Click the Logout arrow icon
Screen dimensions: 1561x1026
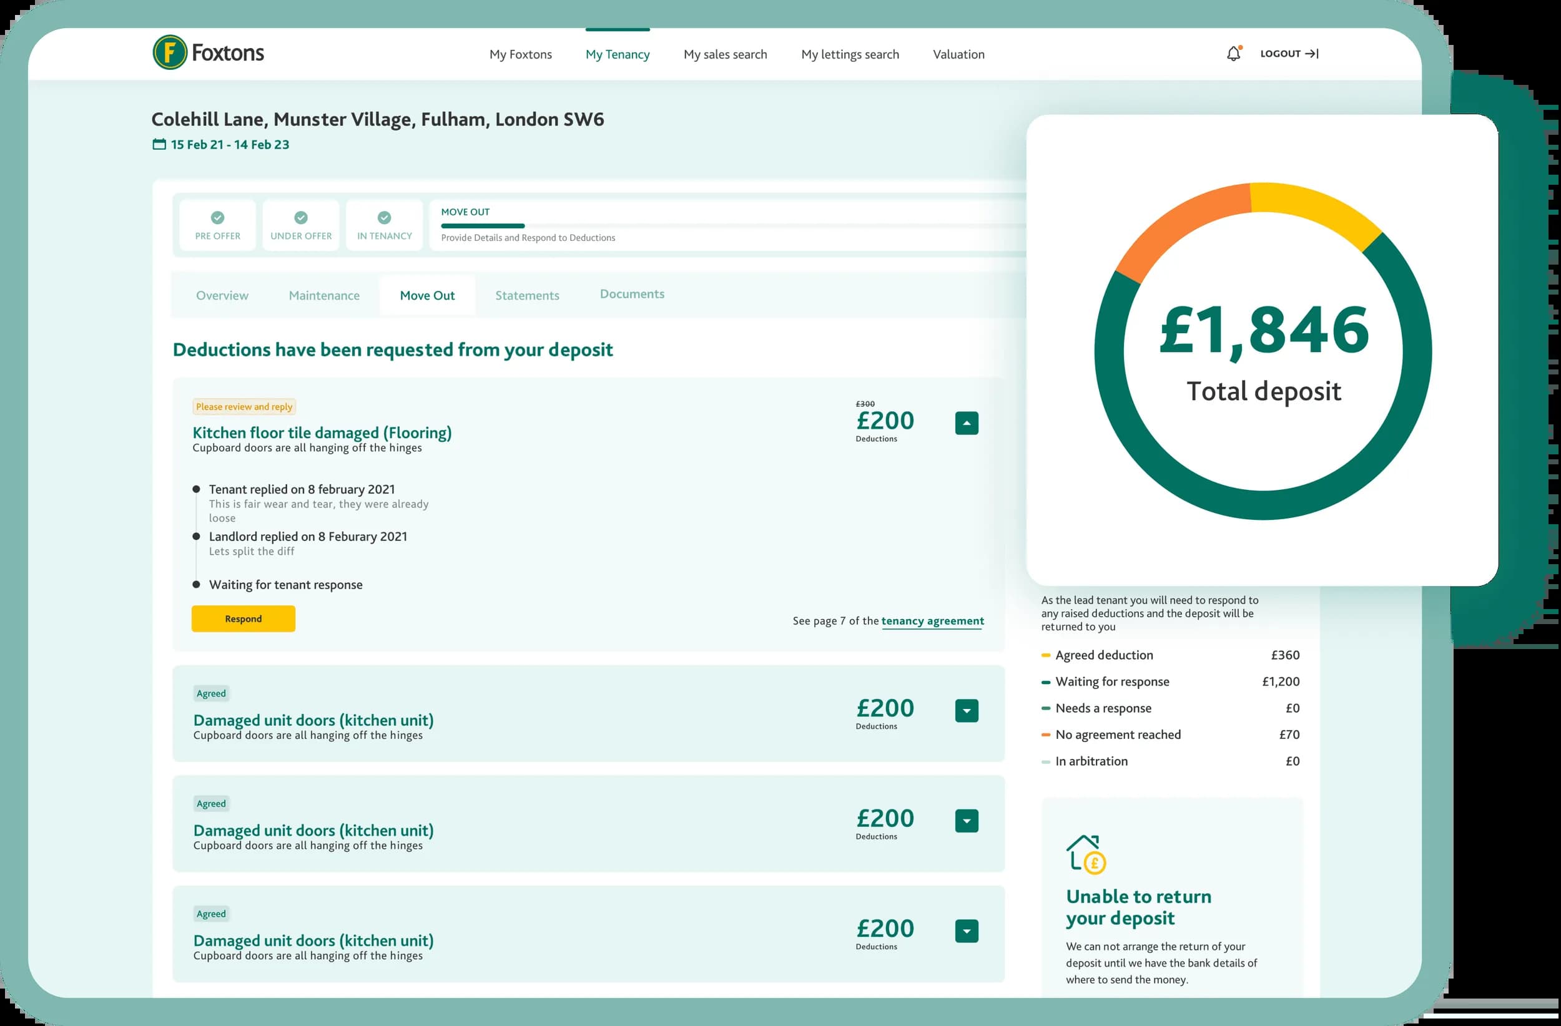coord(1312,54)
